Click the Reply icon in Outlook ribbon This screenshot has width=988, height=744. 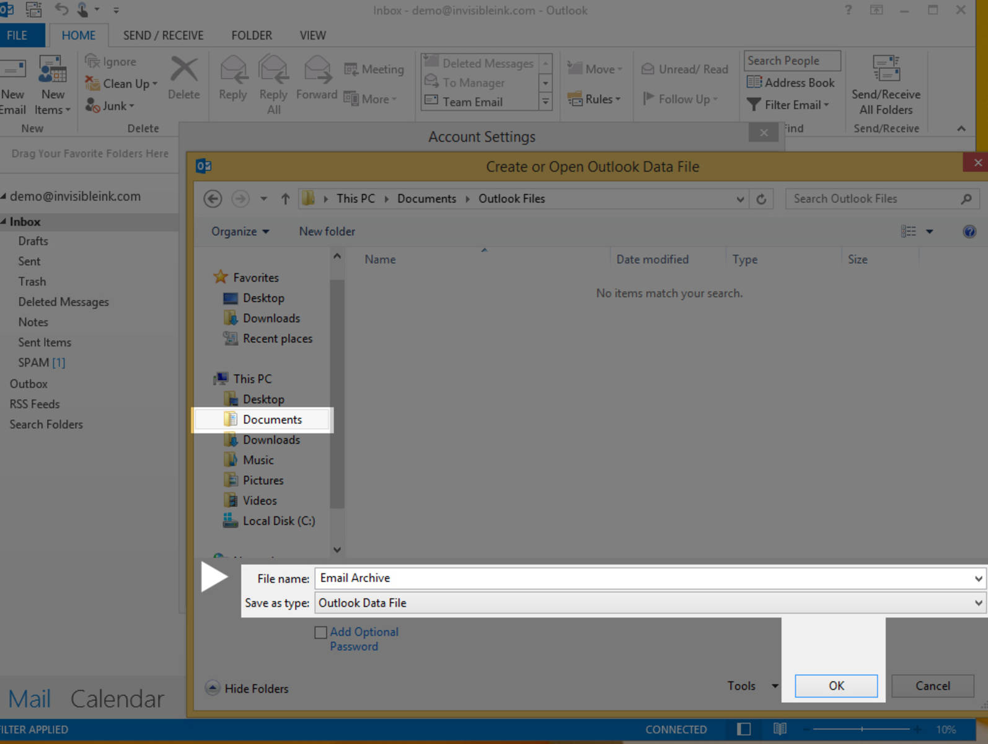(x=233, y=69)
